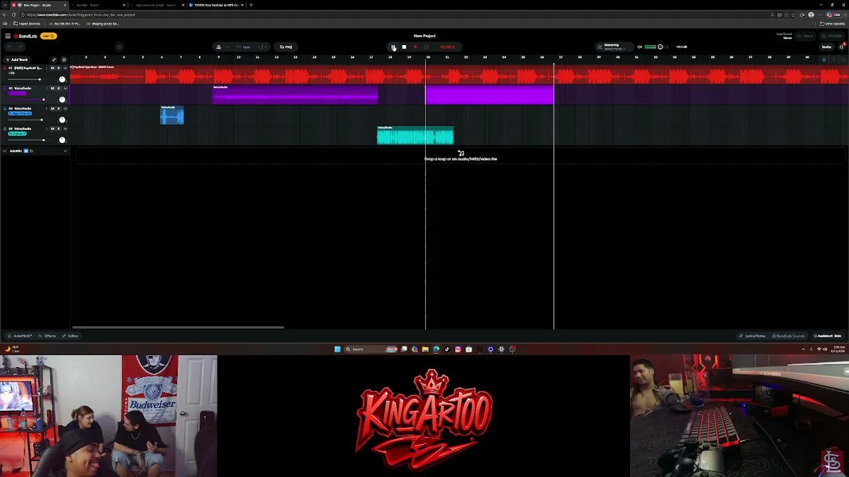Mute track 04 Voice/Audio
849x477 pixels.
52,129
